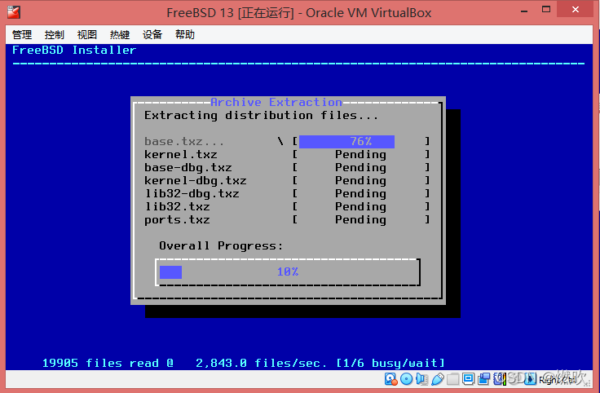Minimize the VirtualBox window
Screen dimensions: 600x393
click(x=524, y=11)
